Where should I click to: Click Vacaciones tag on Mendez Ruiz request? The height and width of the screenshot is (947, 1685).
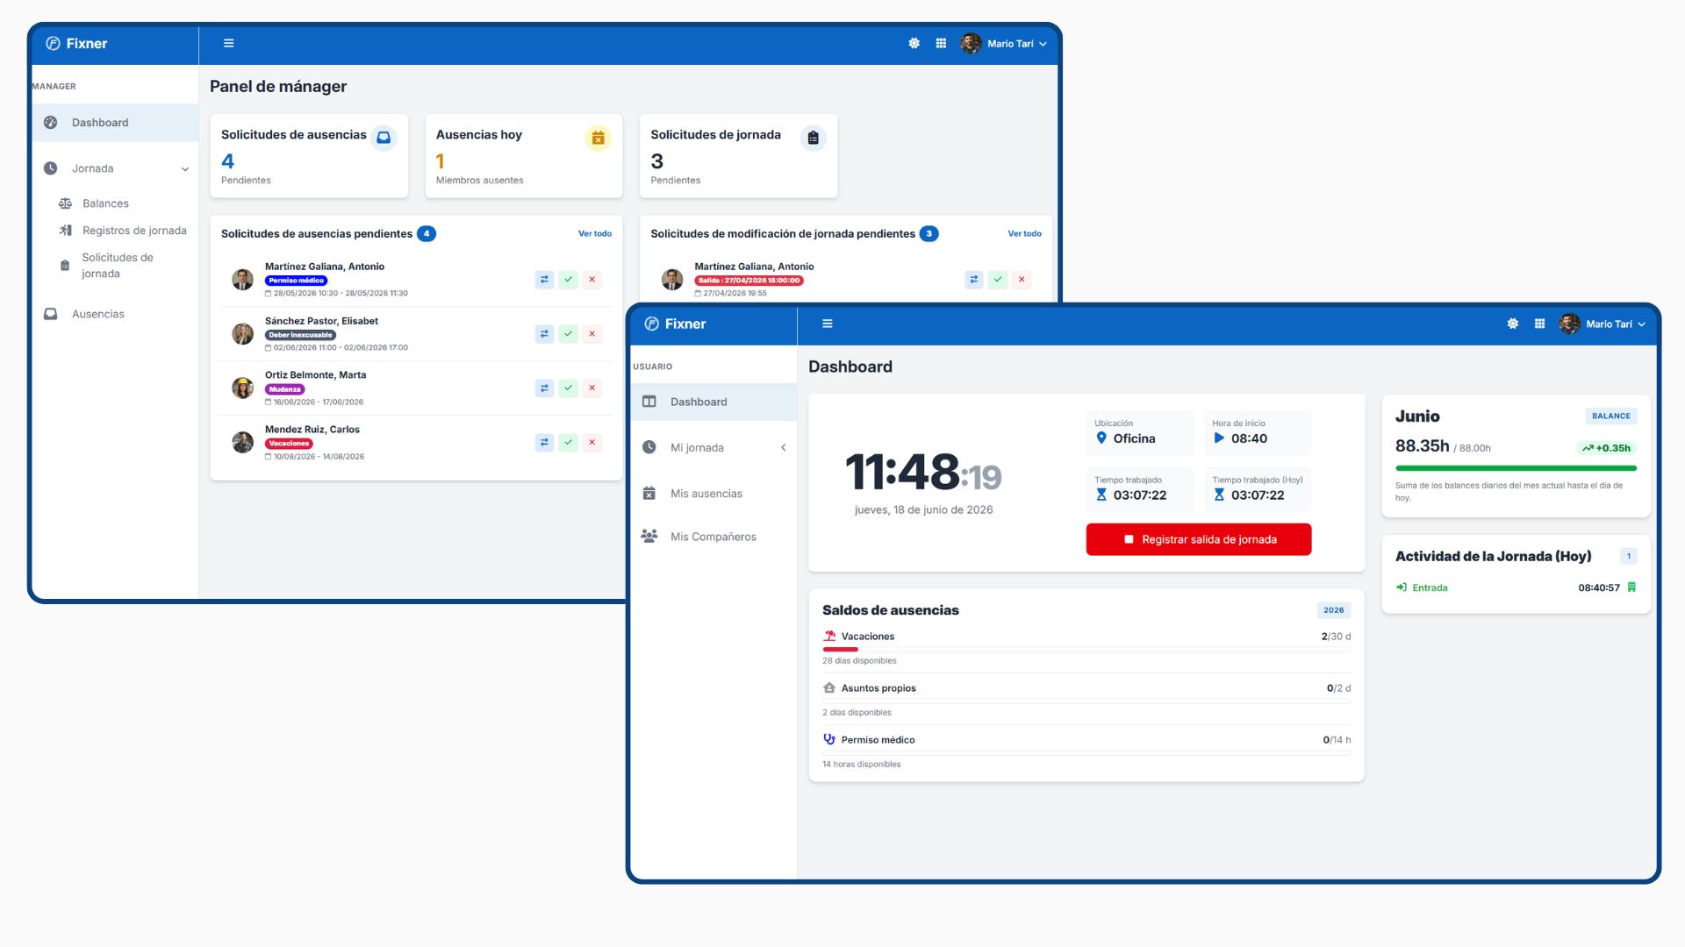289,444
